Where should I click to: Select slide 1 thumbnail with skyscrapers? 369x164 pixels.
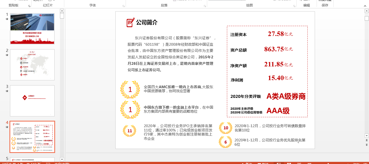point(32,28)
